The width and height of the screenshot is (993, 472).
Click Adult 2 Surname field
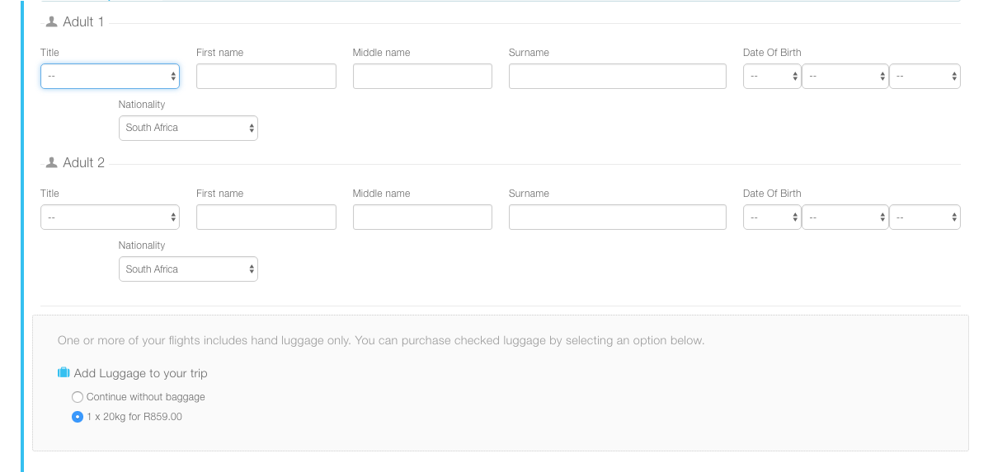click(x=618, y=217)
